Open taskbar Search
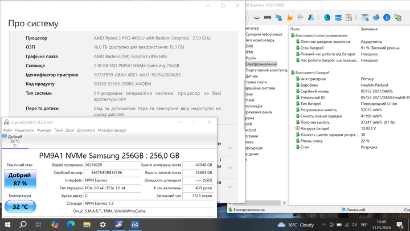410x231 pixels. [23, 225]
